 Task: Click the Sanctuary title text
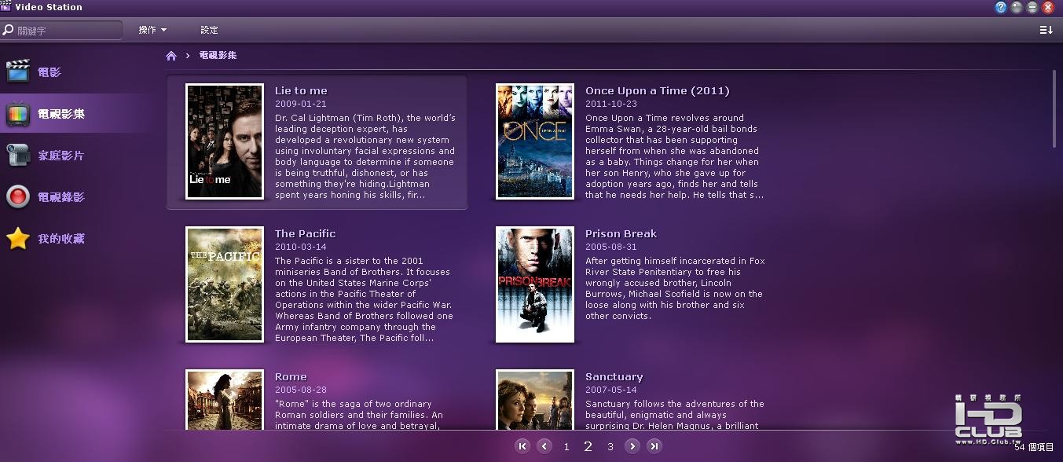[x=614, y=376]
